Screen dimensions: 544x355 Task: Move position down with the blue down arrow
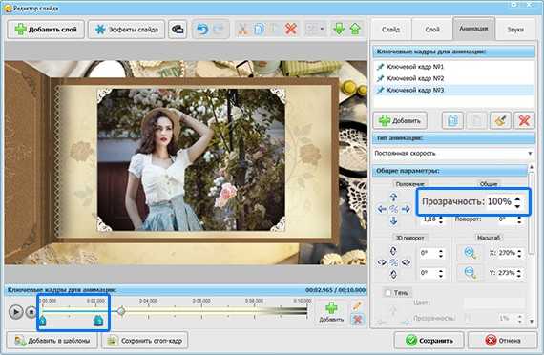393,220
